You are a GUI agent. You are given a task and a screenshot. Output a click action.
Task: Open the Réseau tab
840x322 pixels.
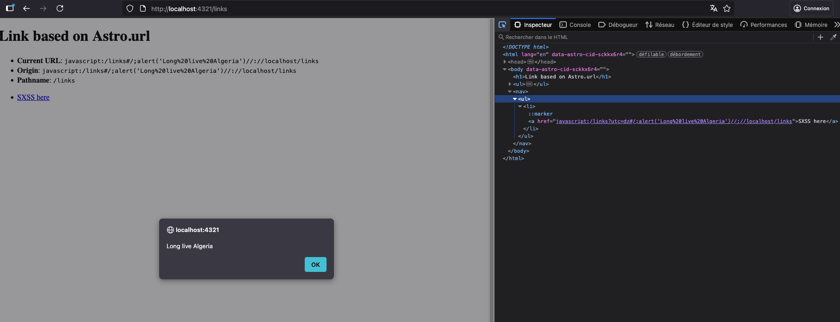(x=660, y=25)
